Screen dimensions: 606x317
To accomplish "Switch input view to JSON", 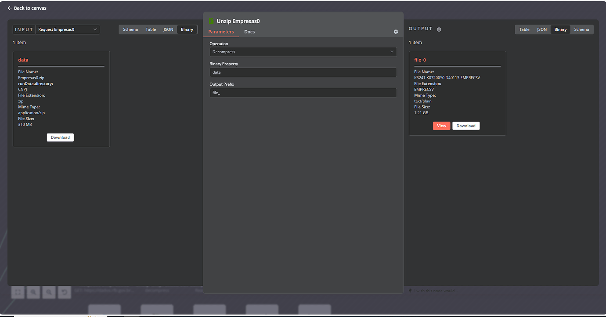I will (x=168, y=29).
